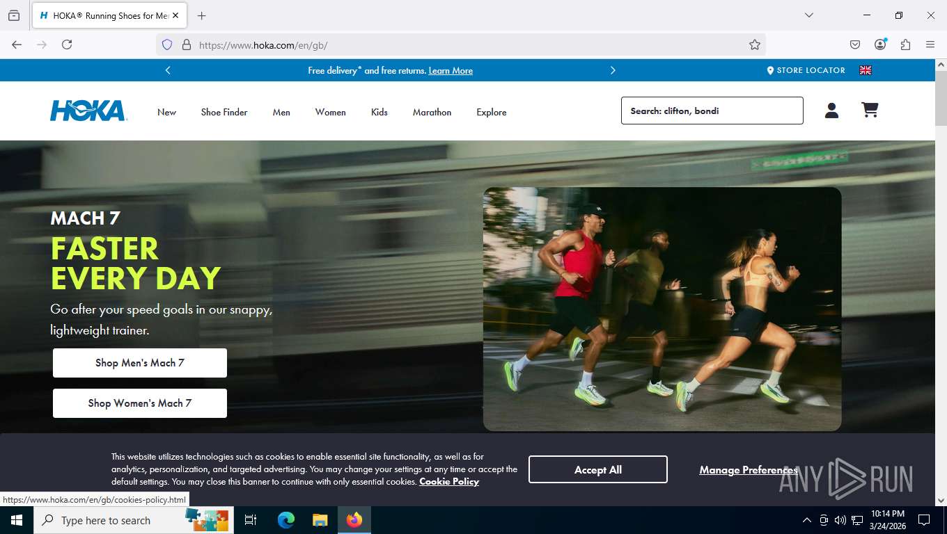Show site security padlock info

(186, 44)
